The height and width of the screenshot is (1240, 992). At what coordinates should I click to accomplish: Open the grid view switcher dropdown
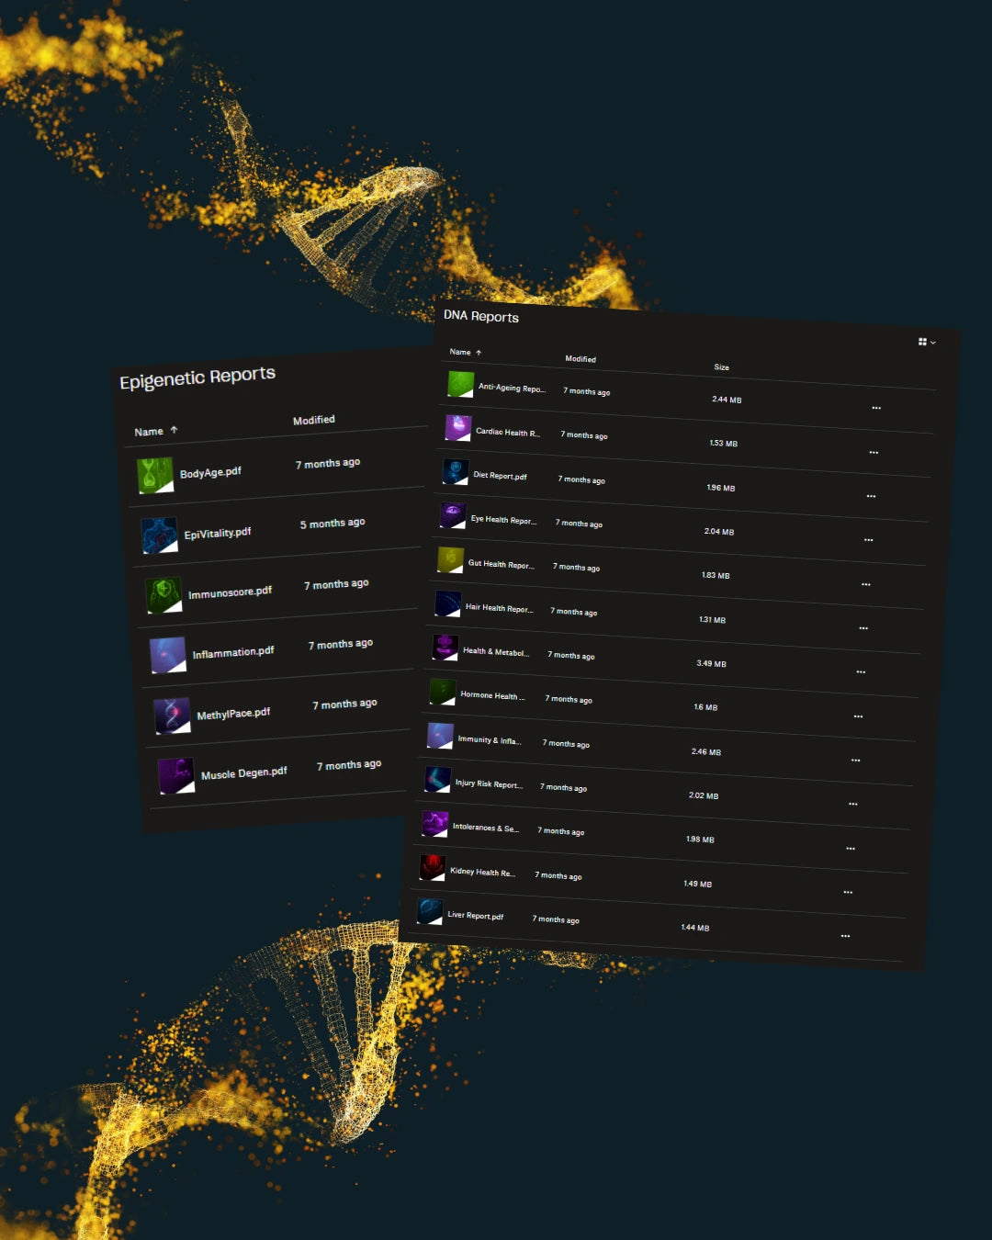pyautogui.click(x=926, y=342)
